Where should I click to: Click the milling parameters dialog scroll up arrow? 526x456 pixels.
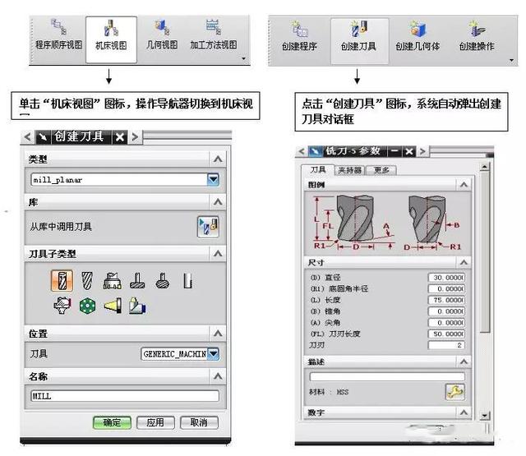485,166
